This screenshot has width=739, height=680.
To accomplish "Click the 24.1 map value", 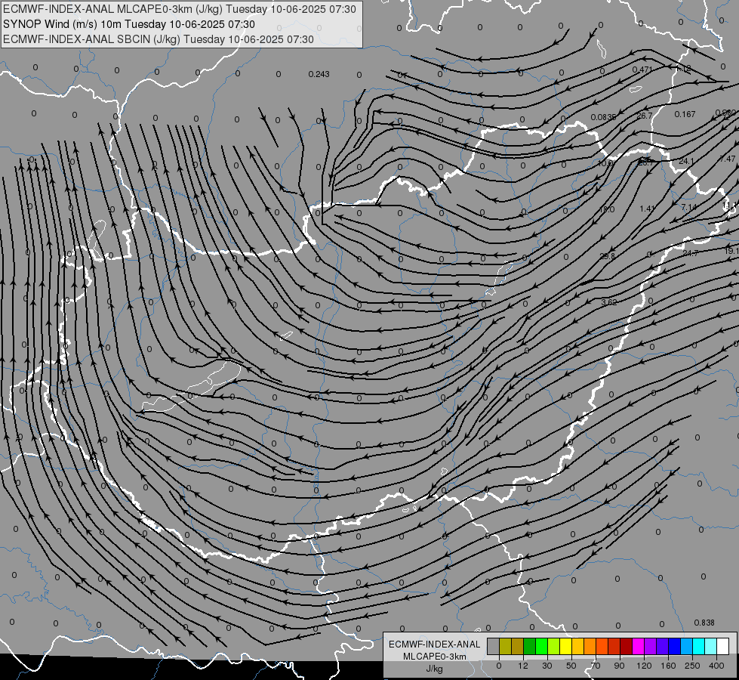I will (686, 162).
